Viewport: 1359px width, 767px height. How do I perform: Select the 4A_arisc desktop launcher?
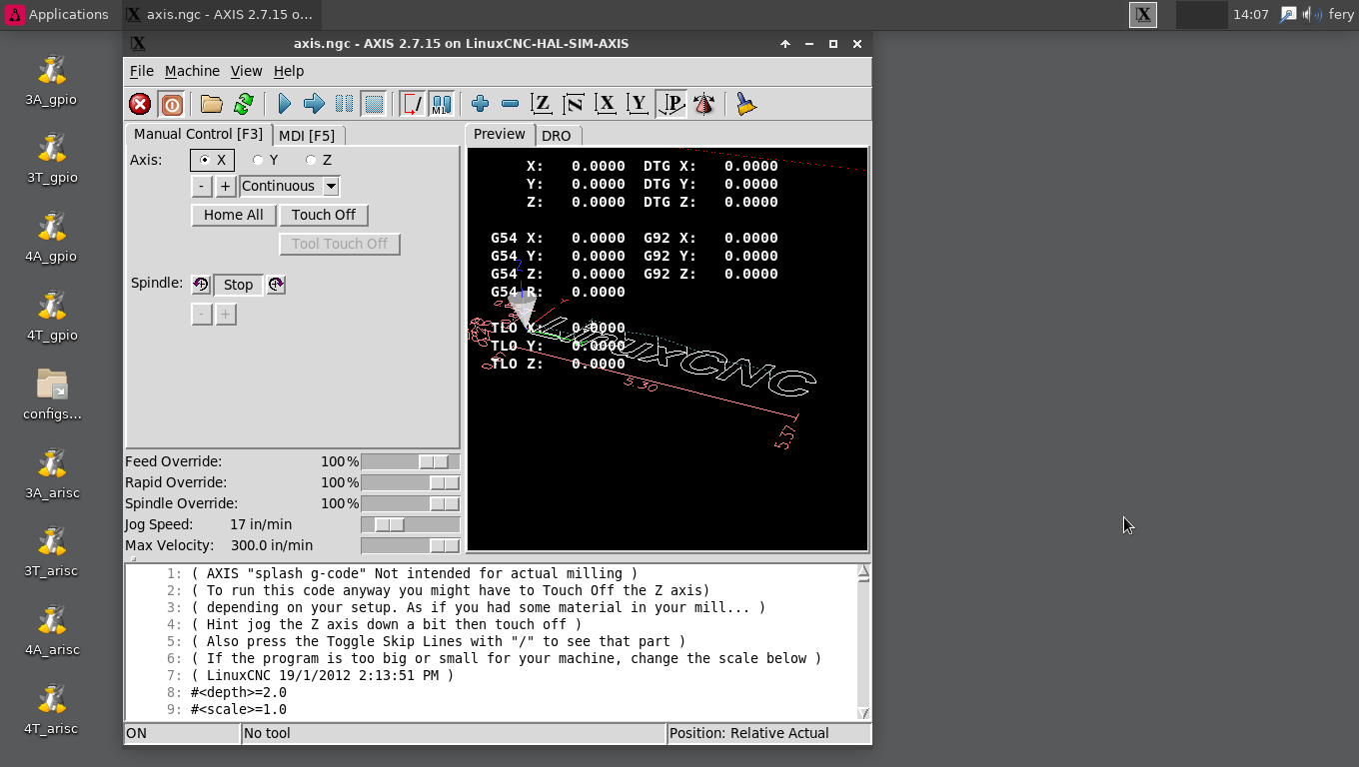[51, 630]
